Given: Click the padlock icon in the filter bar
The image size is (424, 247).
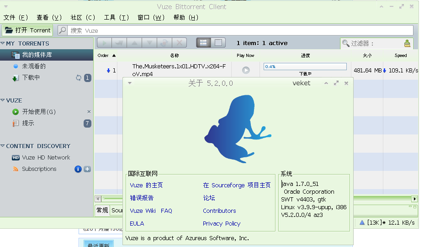Looking at the screenshot, I should click(x=407, y=43).
